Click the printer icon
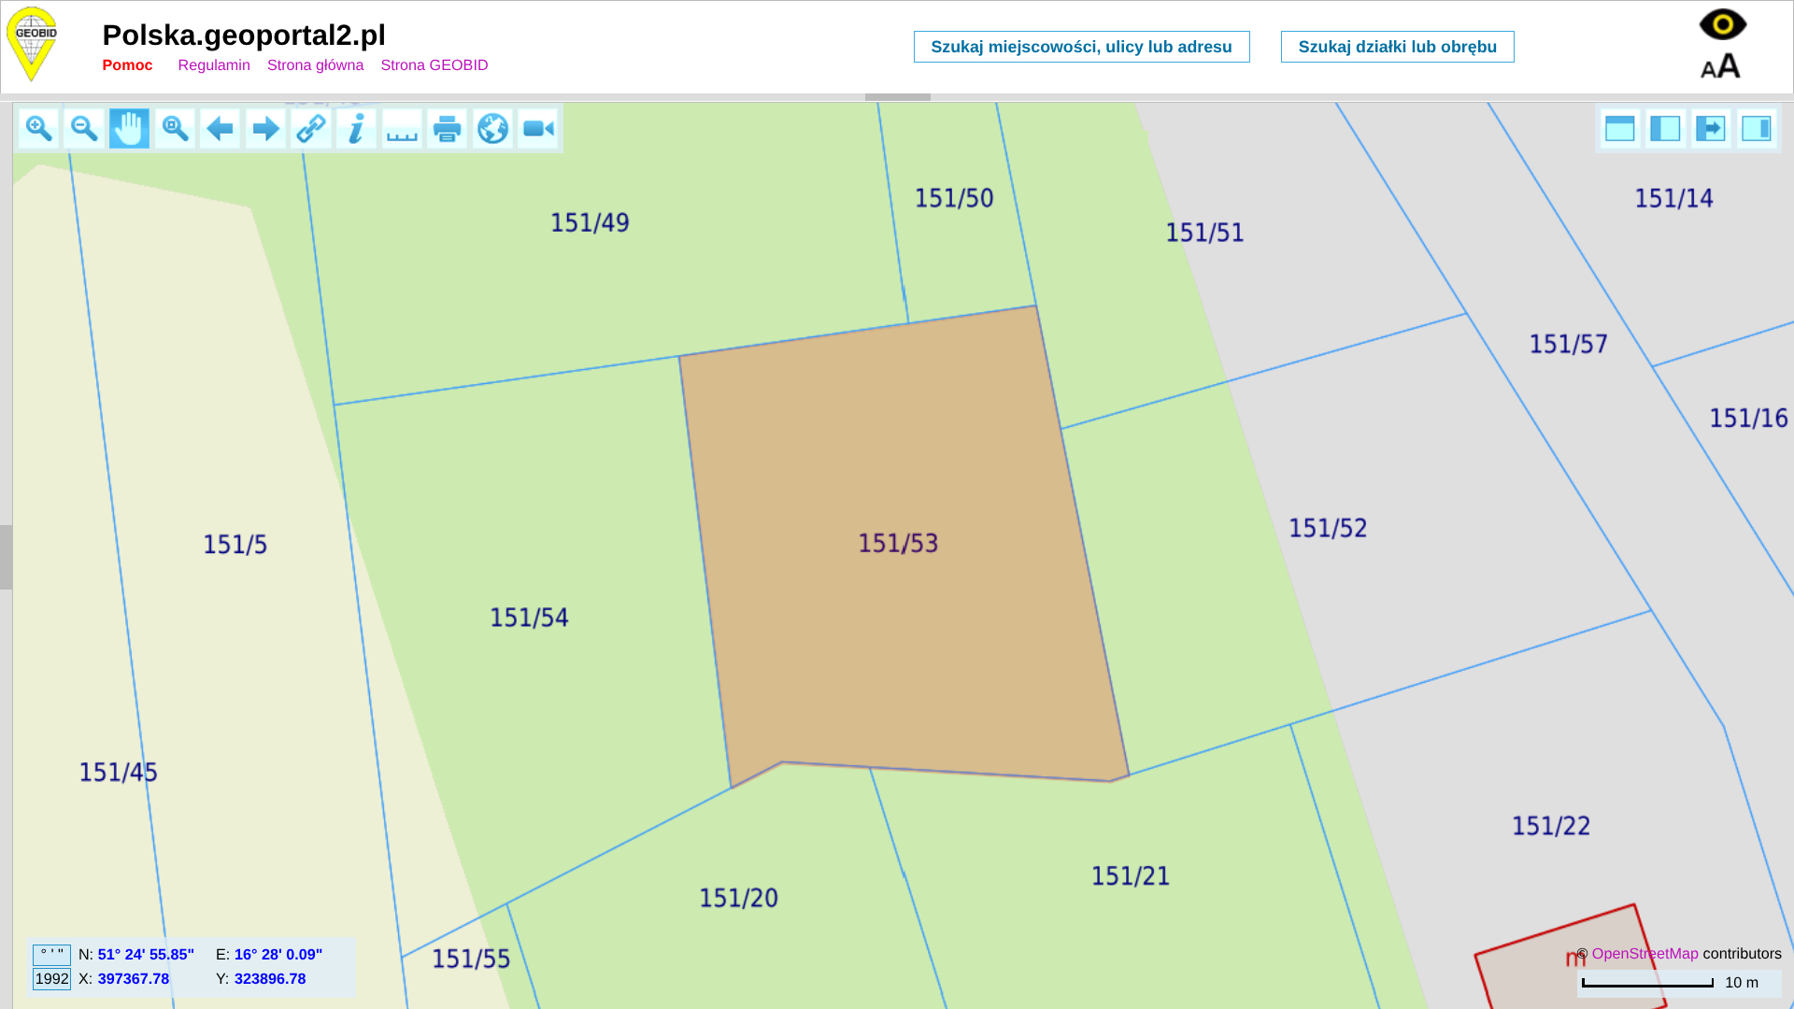 (x=448, y=128)
